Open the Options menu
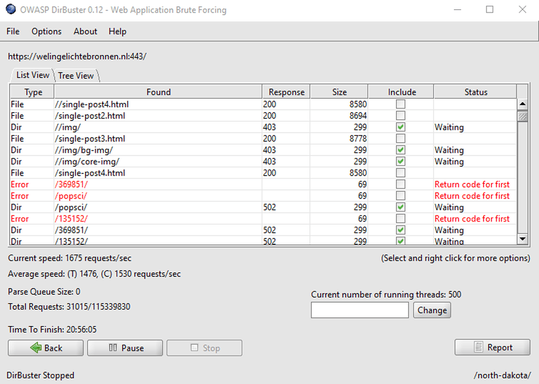 pos(46,31)
